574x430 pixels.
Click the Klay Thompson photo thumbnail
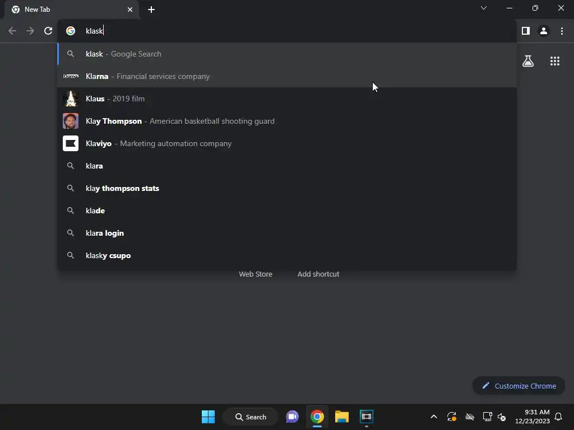click(x=71, y=121)
